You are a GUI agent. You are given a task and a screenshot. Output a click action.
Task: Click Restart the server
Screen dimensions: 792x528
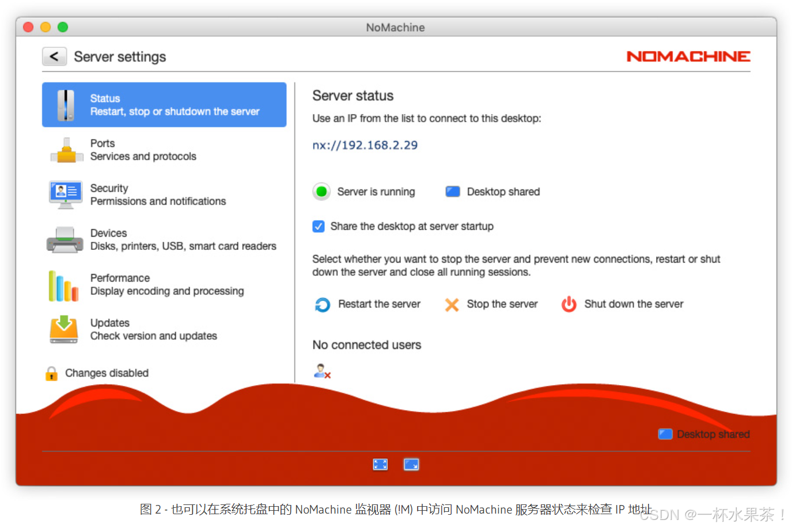click(x=380, y=304)
